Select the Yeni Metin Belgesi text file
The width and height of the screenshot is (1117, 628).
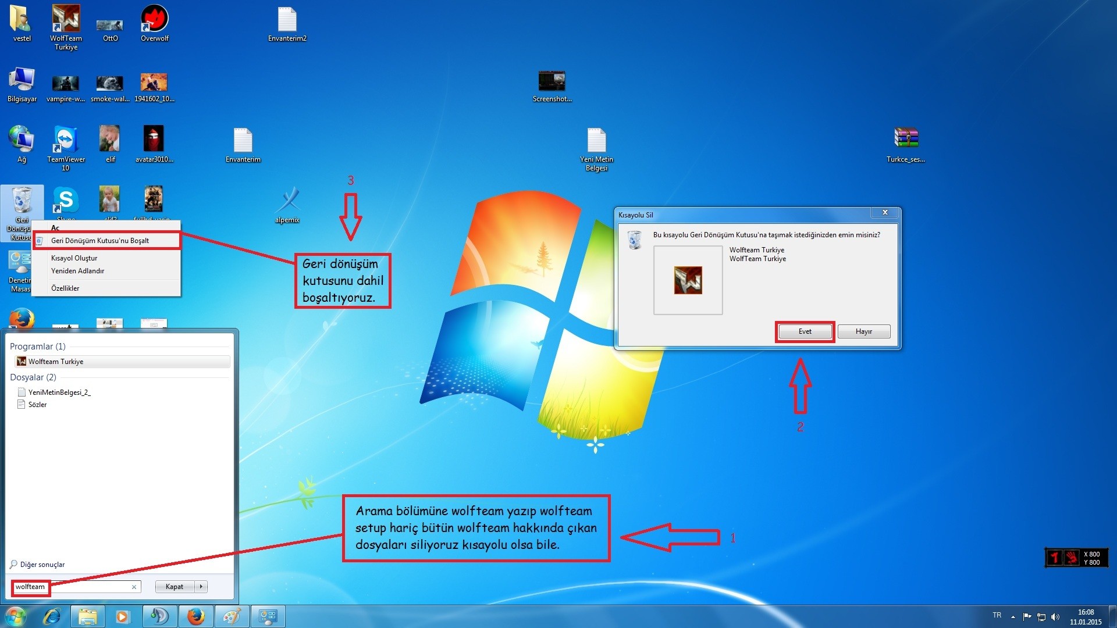click(x=596, y=150)
